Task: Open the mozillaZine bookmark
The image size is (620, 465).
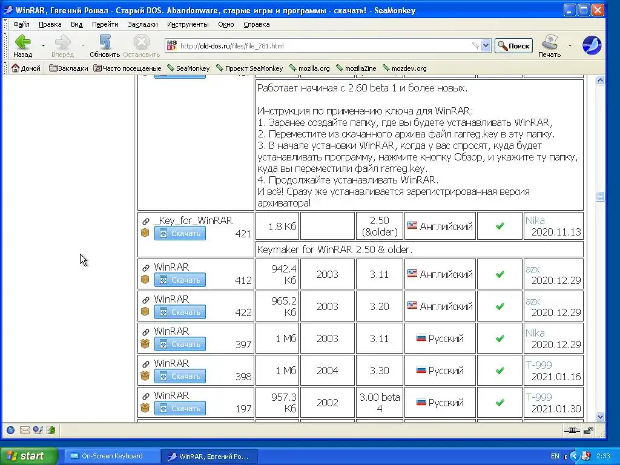Action: 356,68
